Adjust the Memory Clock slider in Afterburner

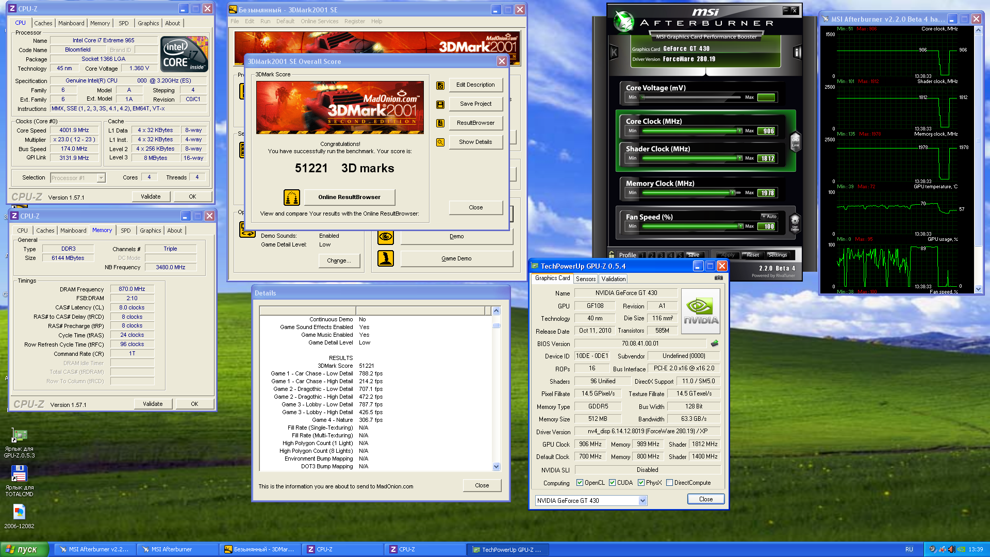click(x=692, y=193)
